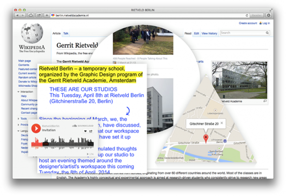Screen dimensions: 286x196
Task: Open the downloads button in toolbar
Action: pos(268,15)
